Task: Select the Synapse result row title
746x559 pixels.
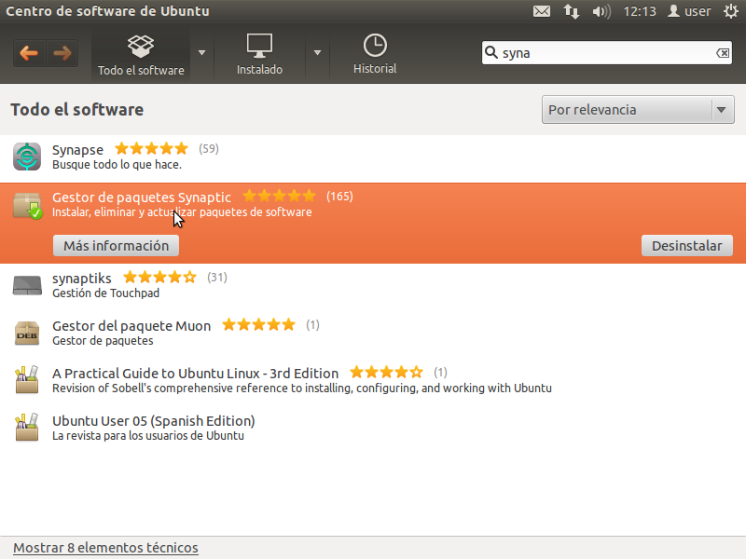Action: coord(77,149)
